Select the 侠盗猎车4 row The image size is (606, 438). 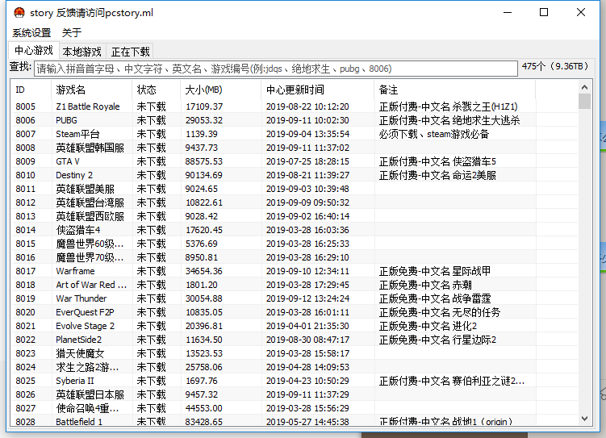tap(295, 230)
